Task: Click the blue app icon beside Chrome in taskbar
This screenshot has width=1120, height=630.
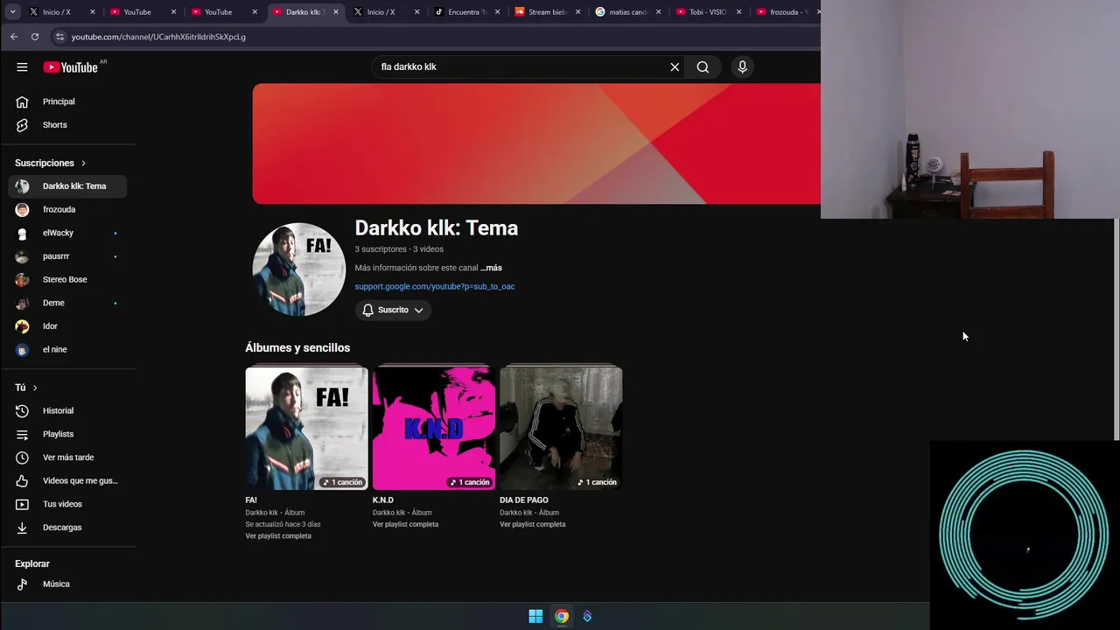Action: tap(587, 616)
